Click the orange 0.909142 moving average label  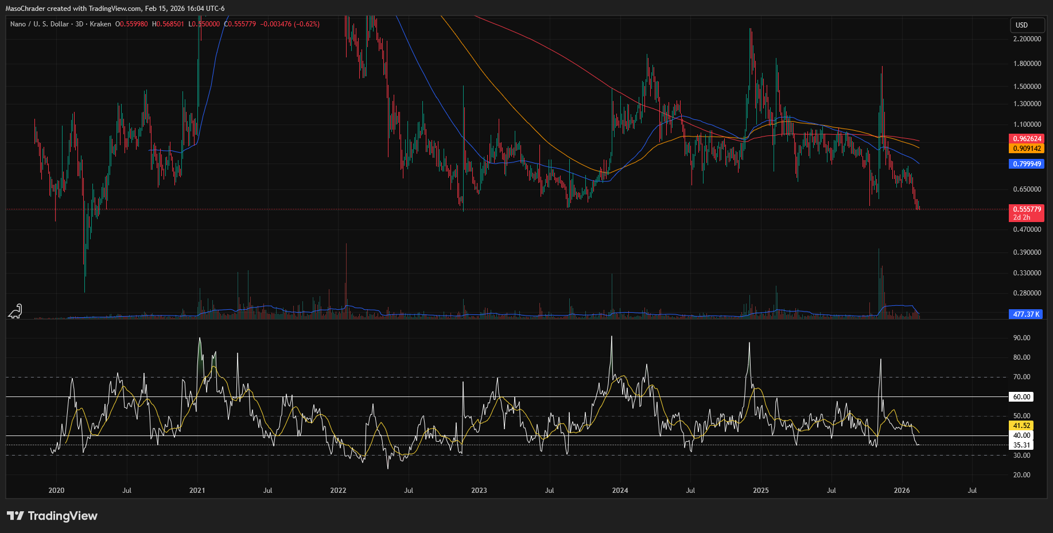tap(1027, 149)
